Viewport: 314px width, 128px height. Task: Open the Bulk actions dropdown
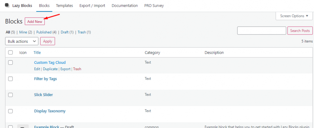coord(22,41)
